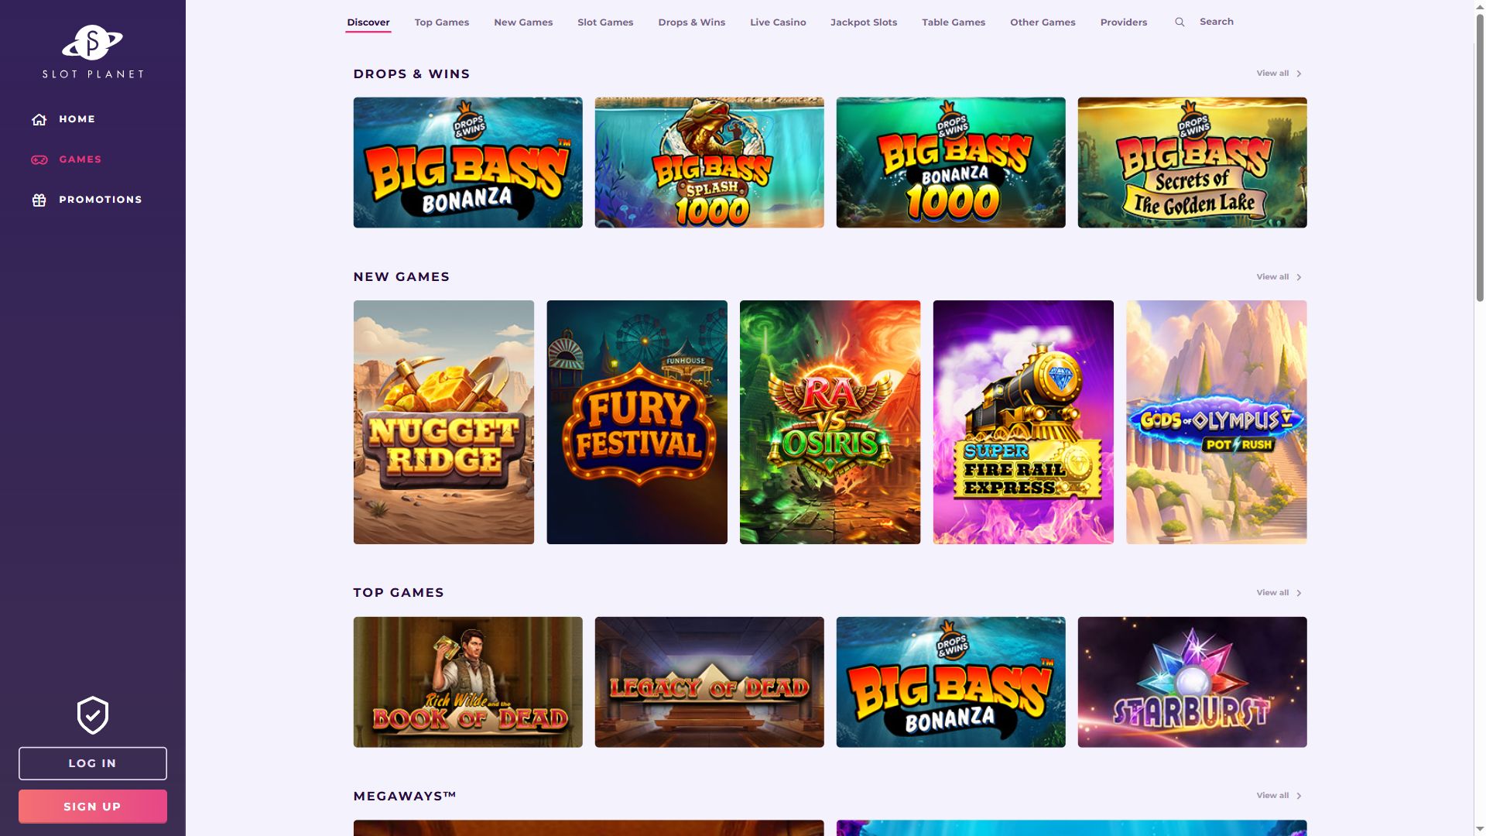This screenshot has width=1486, height=836.
Task: Click the search magnifier icon
Action: 1180,22
